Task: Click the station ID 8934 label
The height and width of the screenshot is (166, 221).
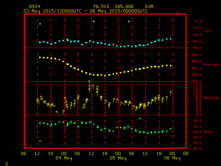Action: tap(34, 7)
